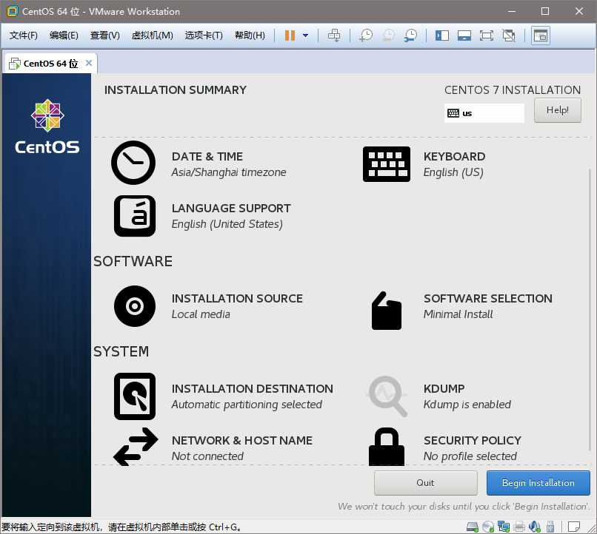Open Network & Host Name arrows icon

(136, 446)
